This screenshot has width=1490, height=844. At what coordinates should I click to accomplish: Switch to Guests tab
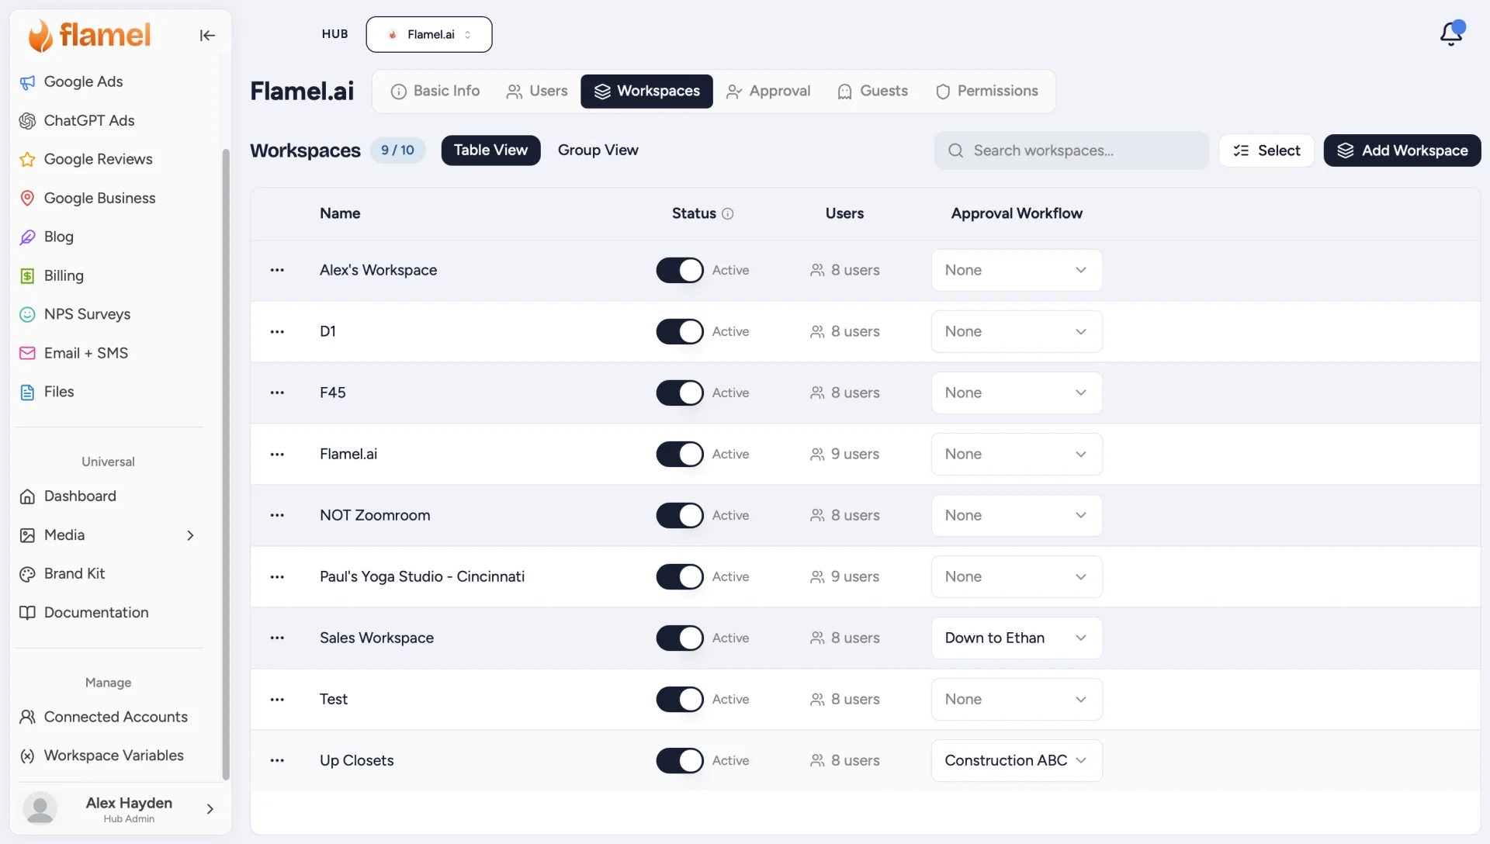873,92
